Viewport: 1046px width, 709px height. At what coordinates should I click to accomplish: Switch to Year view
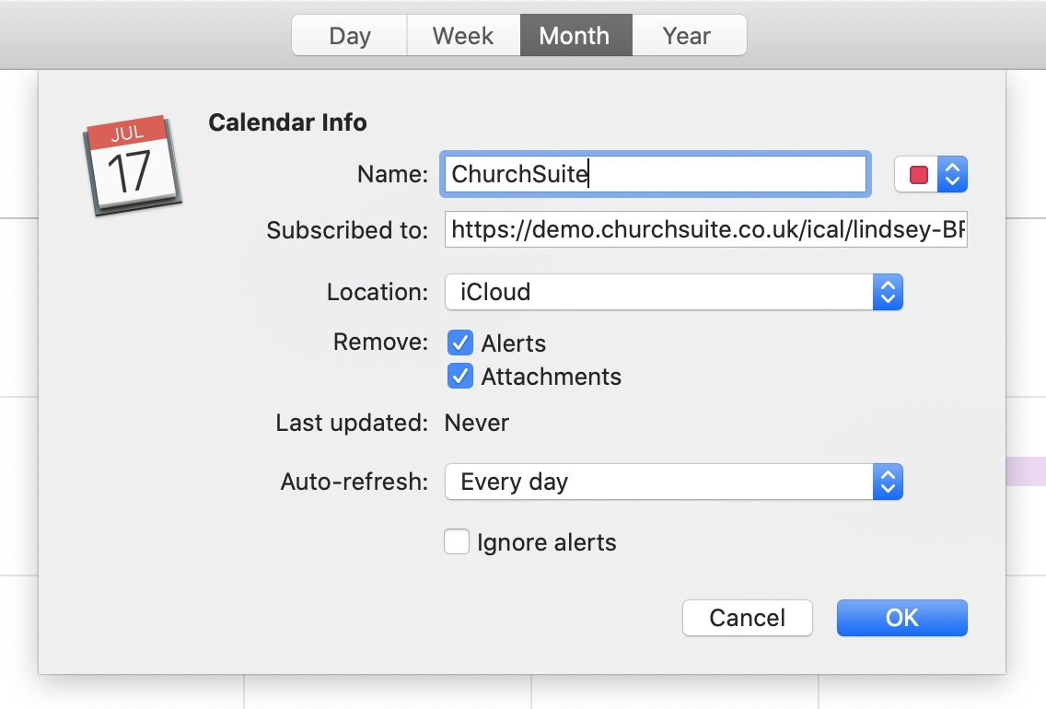click(688, 35)
